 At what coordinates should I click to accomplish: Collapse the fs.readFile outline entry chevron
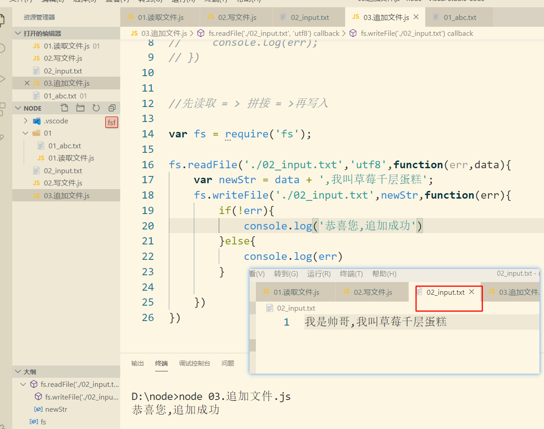[23, 384]
